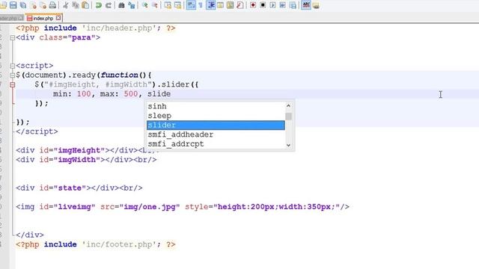Image resolution: width=479 pixels, height=269 pixels.
Task: Click the src value "img/one.jpg"
Action: click(150, 207)
